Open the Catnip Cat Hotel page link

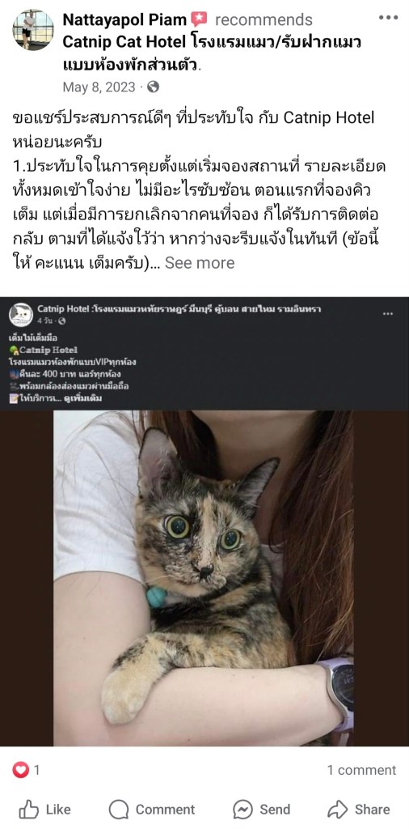(212, 54)
